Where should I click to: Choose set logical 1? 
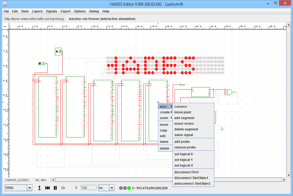(x=194, y=160)
